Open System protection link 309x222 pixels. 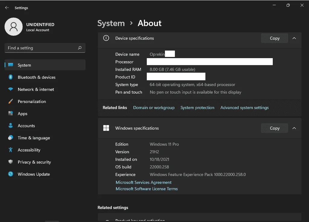pos(197,108)
